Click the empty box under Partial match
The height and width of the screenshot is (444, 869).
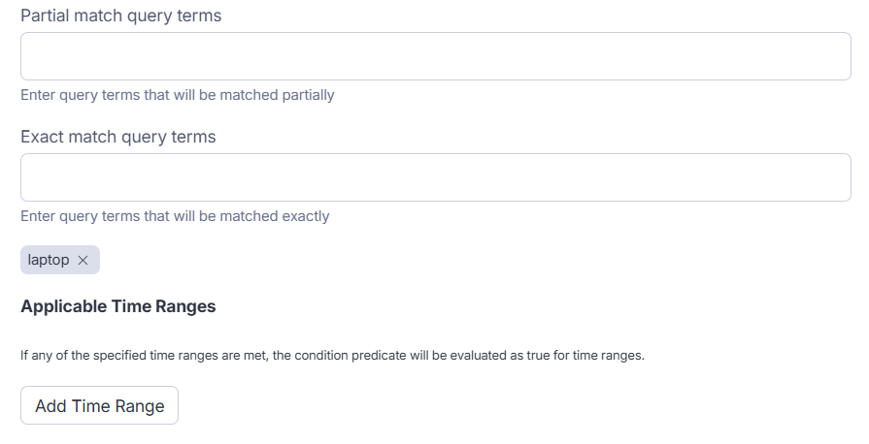click(435, 56)
